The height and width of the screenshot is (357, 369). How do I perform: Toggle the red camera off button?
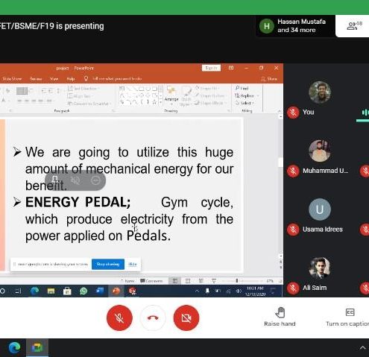pos(186,317)
